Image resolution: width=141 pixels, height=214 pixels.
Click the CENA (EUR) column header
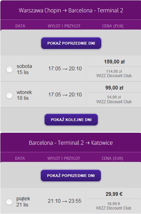pyautogui.click(x=112, y=158)
